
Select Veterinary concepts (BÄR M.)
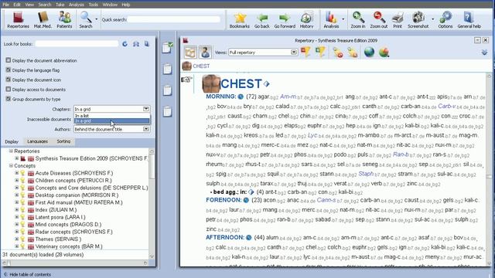69,246
